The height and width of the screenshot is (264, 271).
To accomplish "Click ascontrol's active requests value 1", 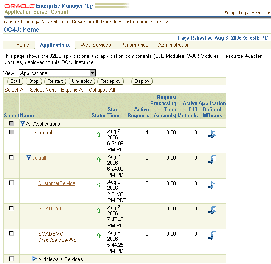I will (x=147, y=133).
